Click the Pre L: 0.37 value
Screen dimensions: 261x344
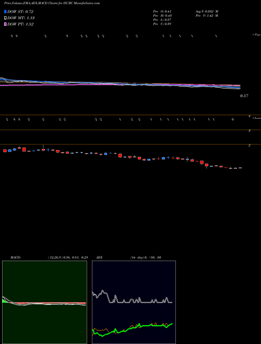pos(162,20)
